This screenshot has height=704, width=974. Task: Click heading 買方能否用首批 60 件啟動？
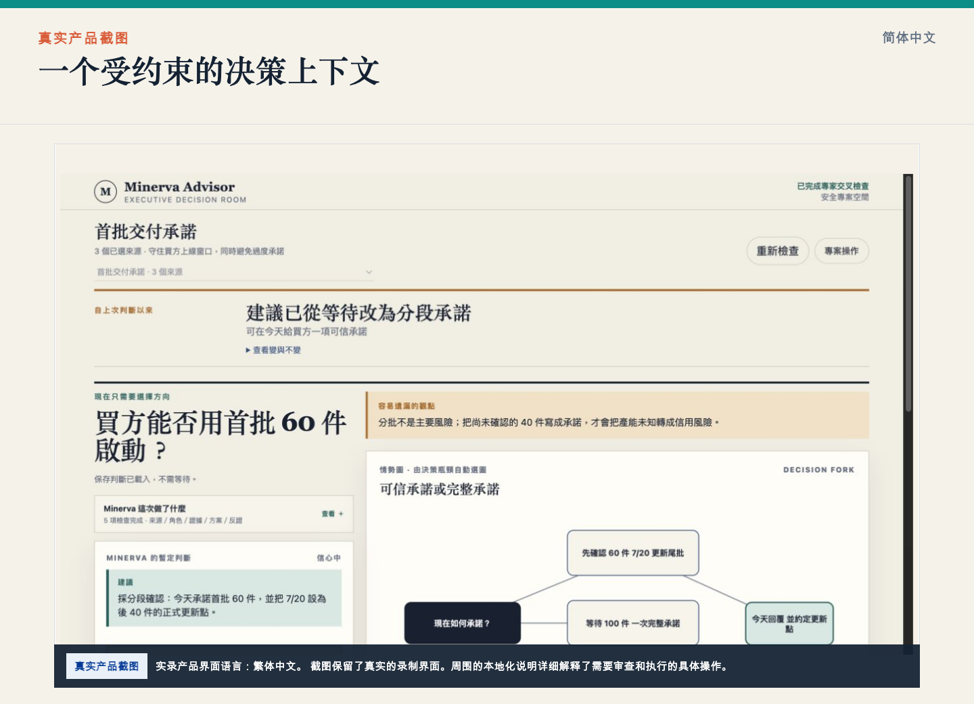tap(220, 436)
